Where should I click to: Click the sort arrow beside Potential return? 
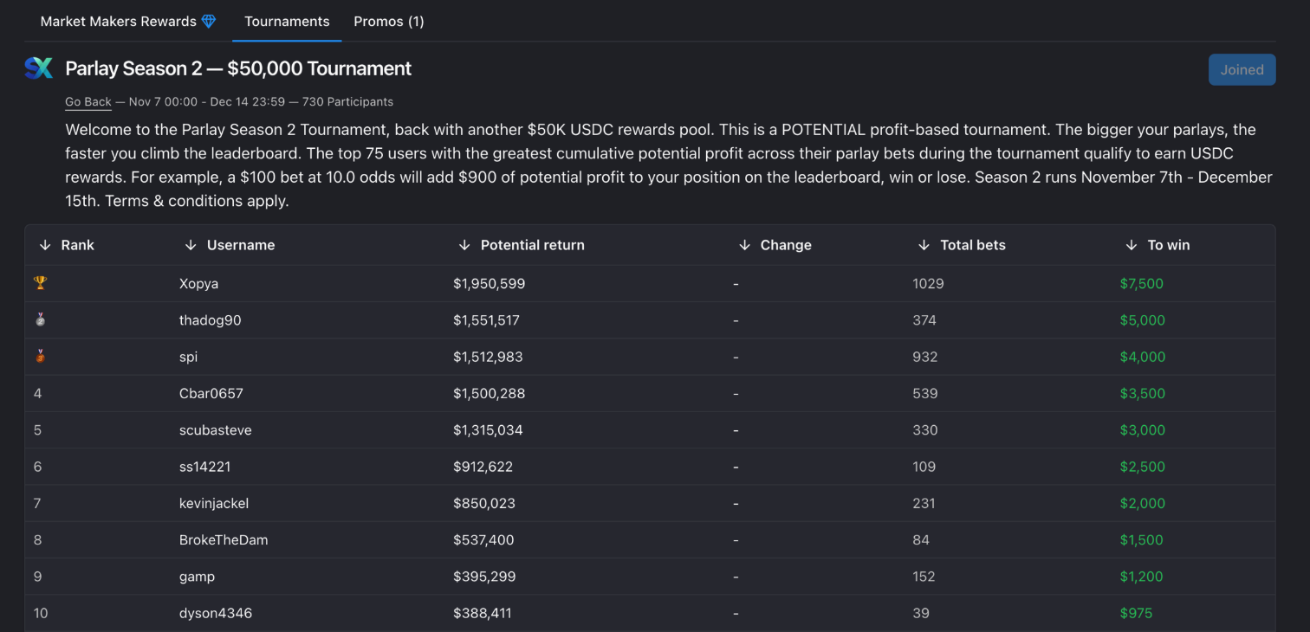click(464, 245)
